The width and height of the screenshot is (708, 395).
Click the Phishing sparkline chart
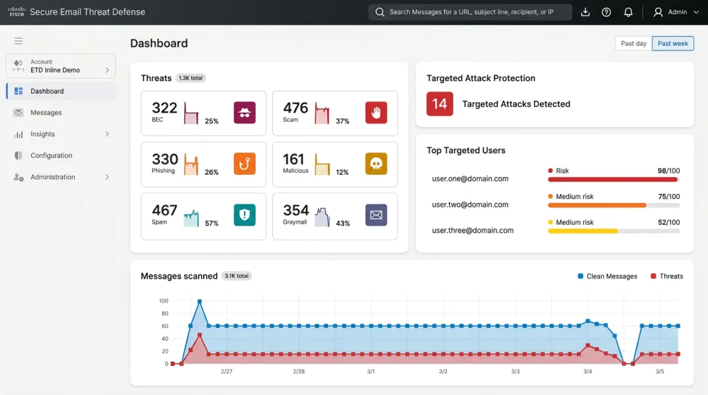[191, 164]
